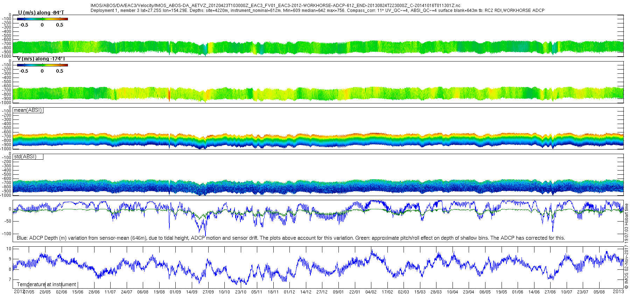Click the '09/01' date tick label
Screen dimensions: 630x297
coord(338,292)
